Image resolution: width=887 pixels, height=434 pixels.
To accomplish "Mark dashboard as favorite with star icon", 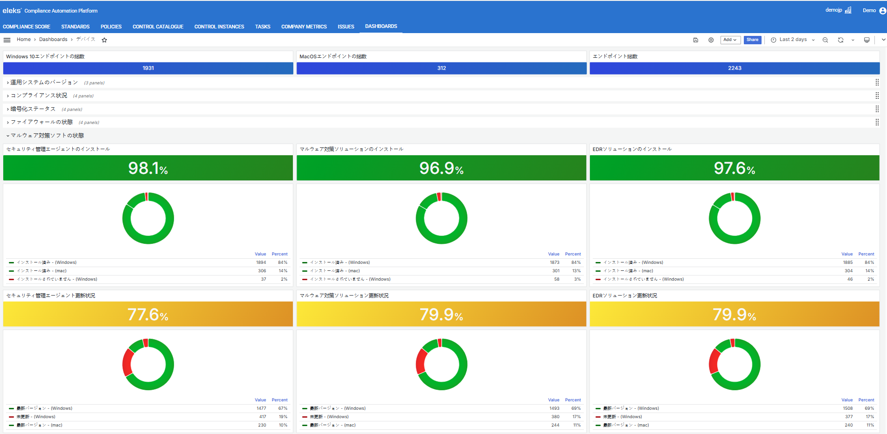I will (x=104, y=40).
